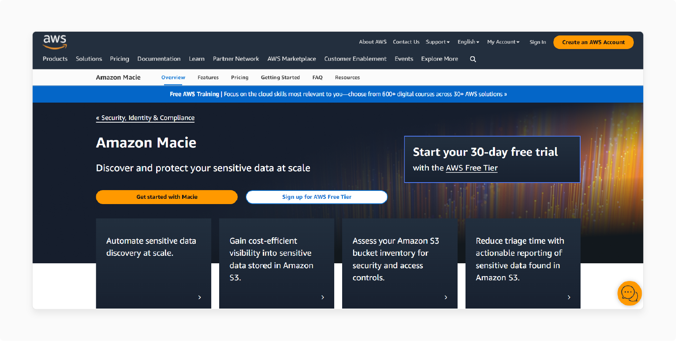
Task: Open the Solutions menu
Action: pos(89,59)
